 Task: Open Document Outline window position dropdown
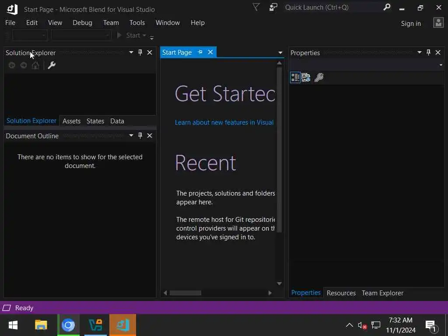pos(131,136)
